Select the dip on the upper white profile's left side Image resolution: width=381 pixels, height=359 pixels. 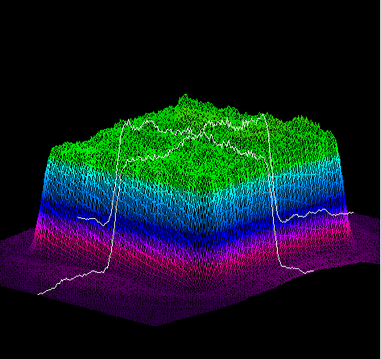click(103, 224)
